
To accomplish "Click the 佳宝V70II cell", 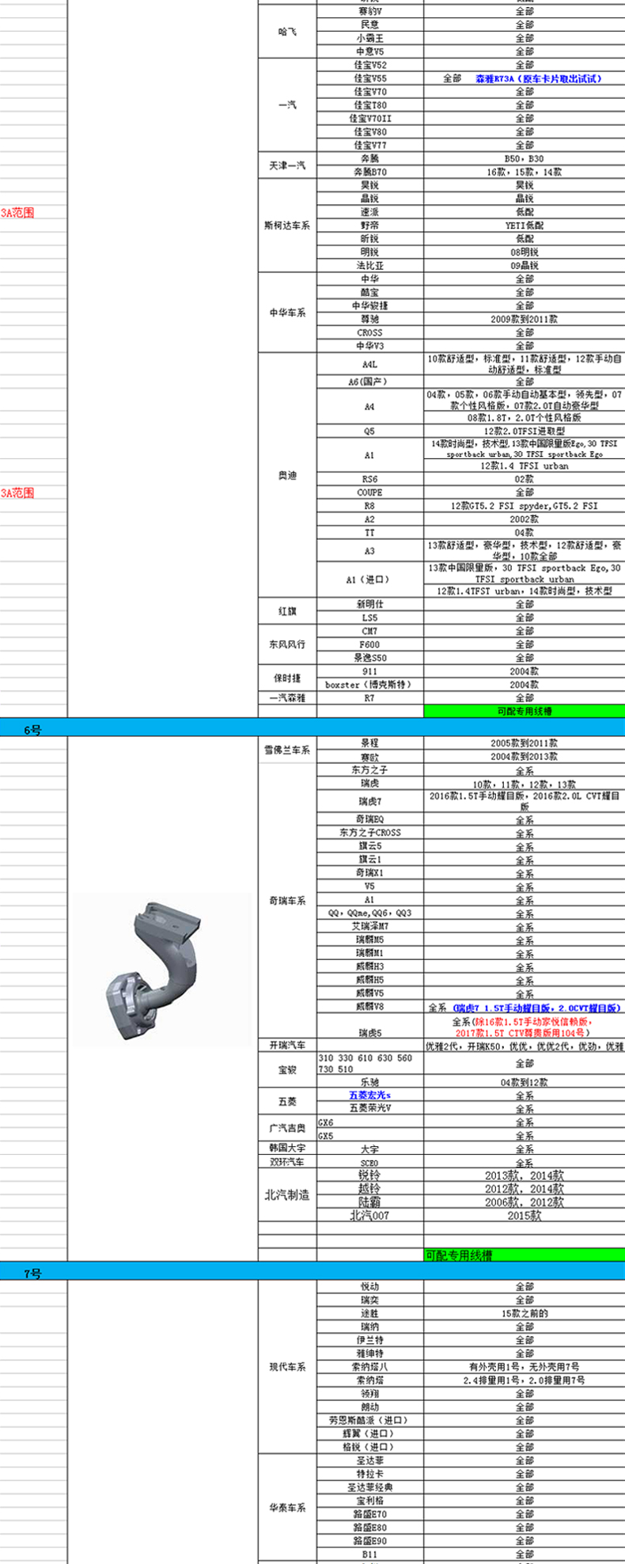I will tap(370, 119).
